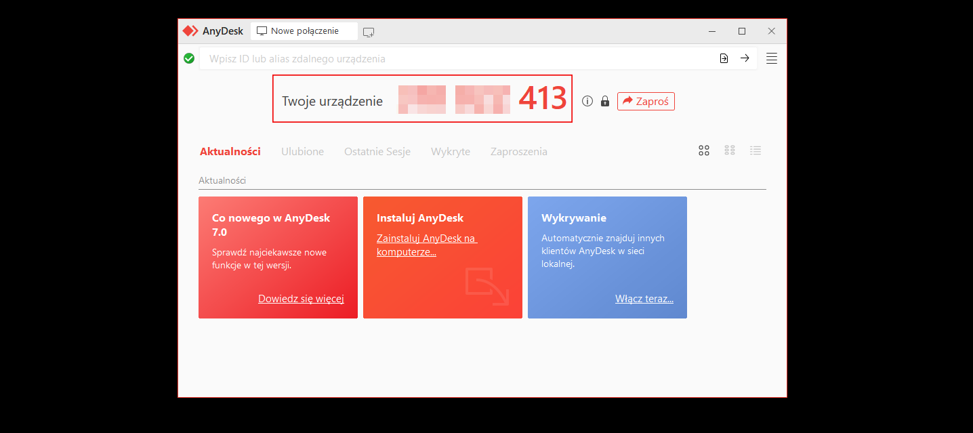The image size is (973, 433).
Task: Click the connect arrow icon
Action: click(745, 58)
